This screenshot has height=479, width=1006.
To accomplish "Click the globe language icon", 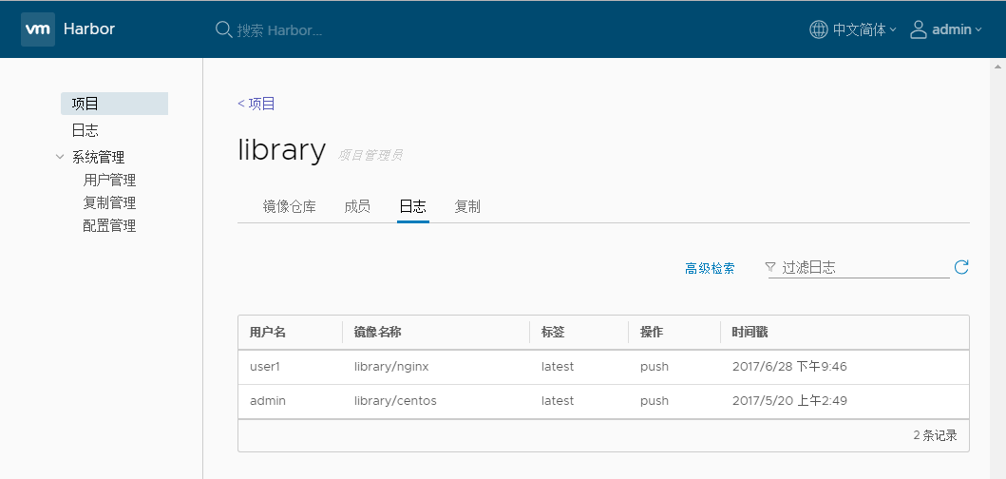I will [x=818, y=29].
